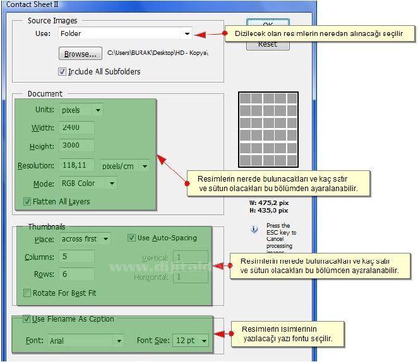
Task: Open the Units dropdown set to pixels
Action: coord(81,110)
